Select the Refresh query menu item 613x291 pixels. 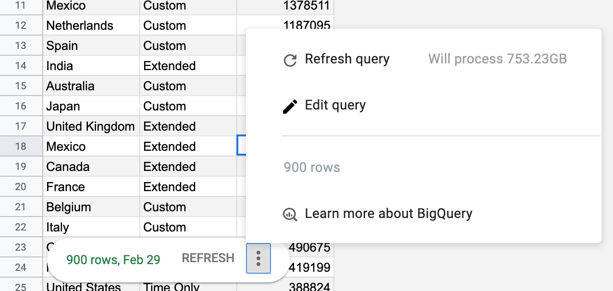347,59
